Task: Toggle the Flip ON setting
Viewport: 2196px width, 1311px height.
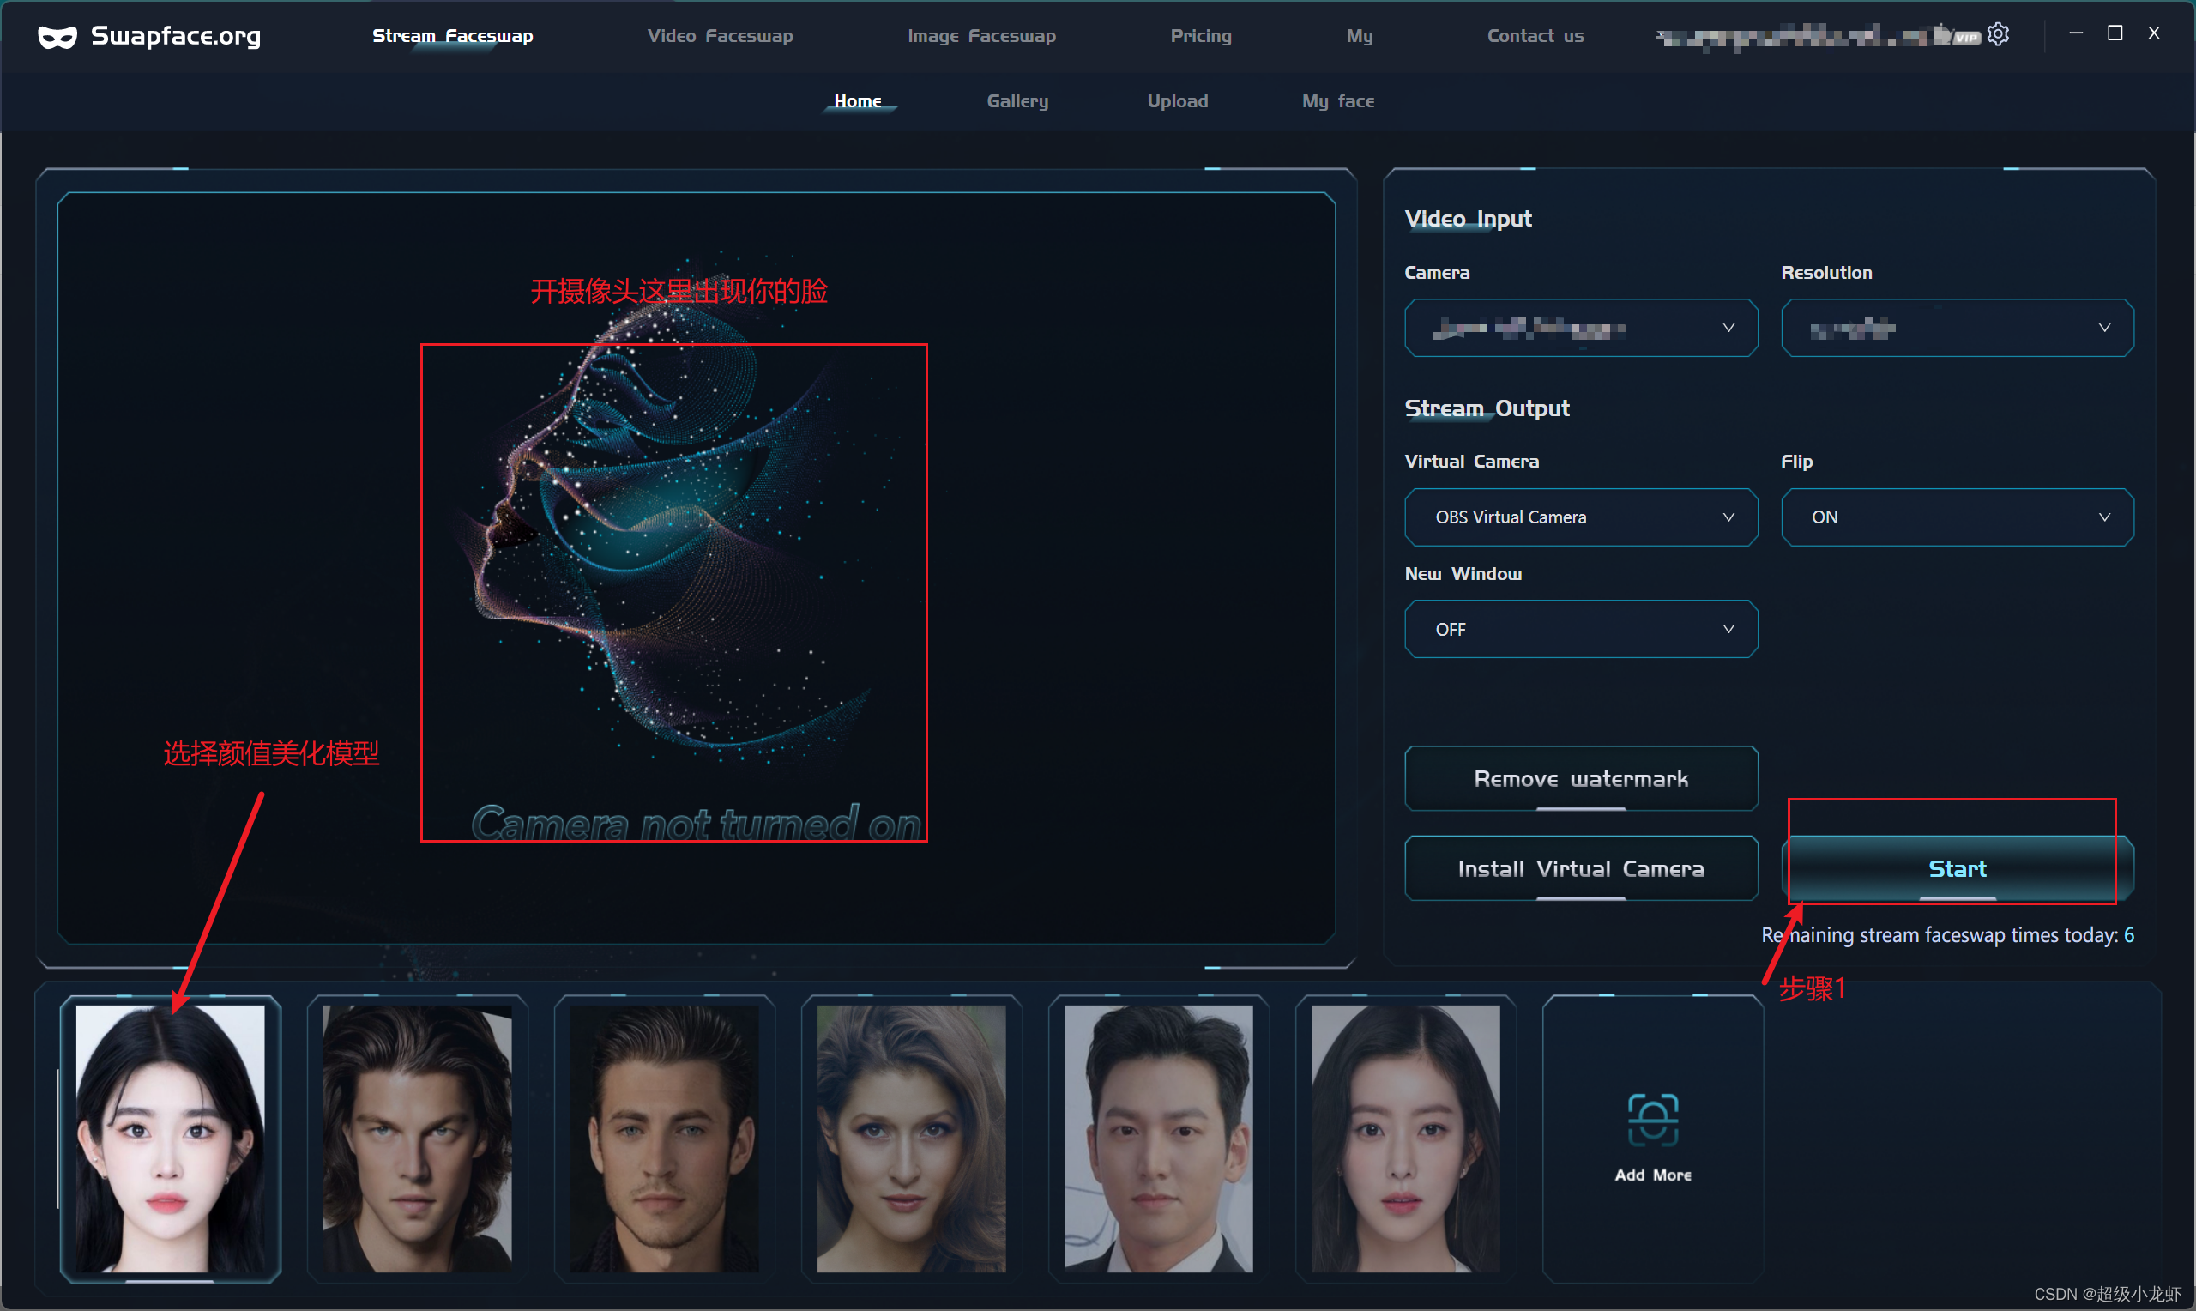Action: pos(1957,517)
